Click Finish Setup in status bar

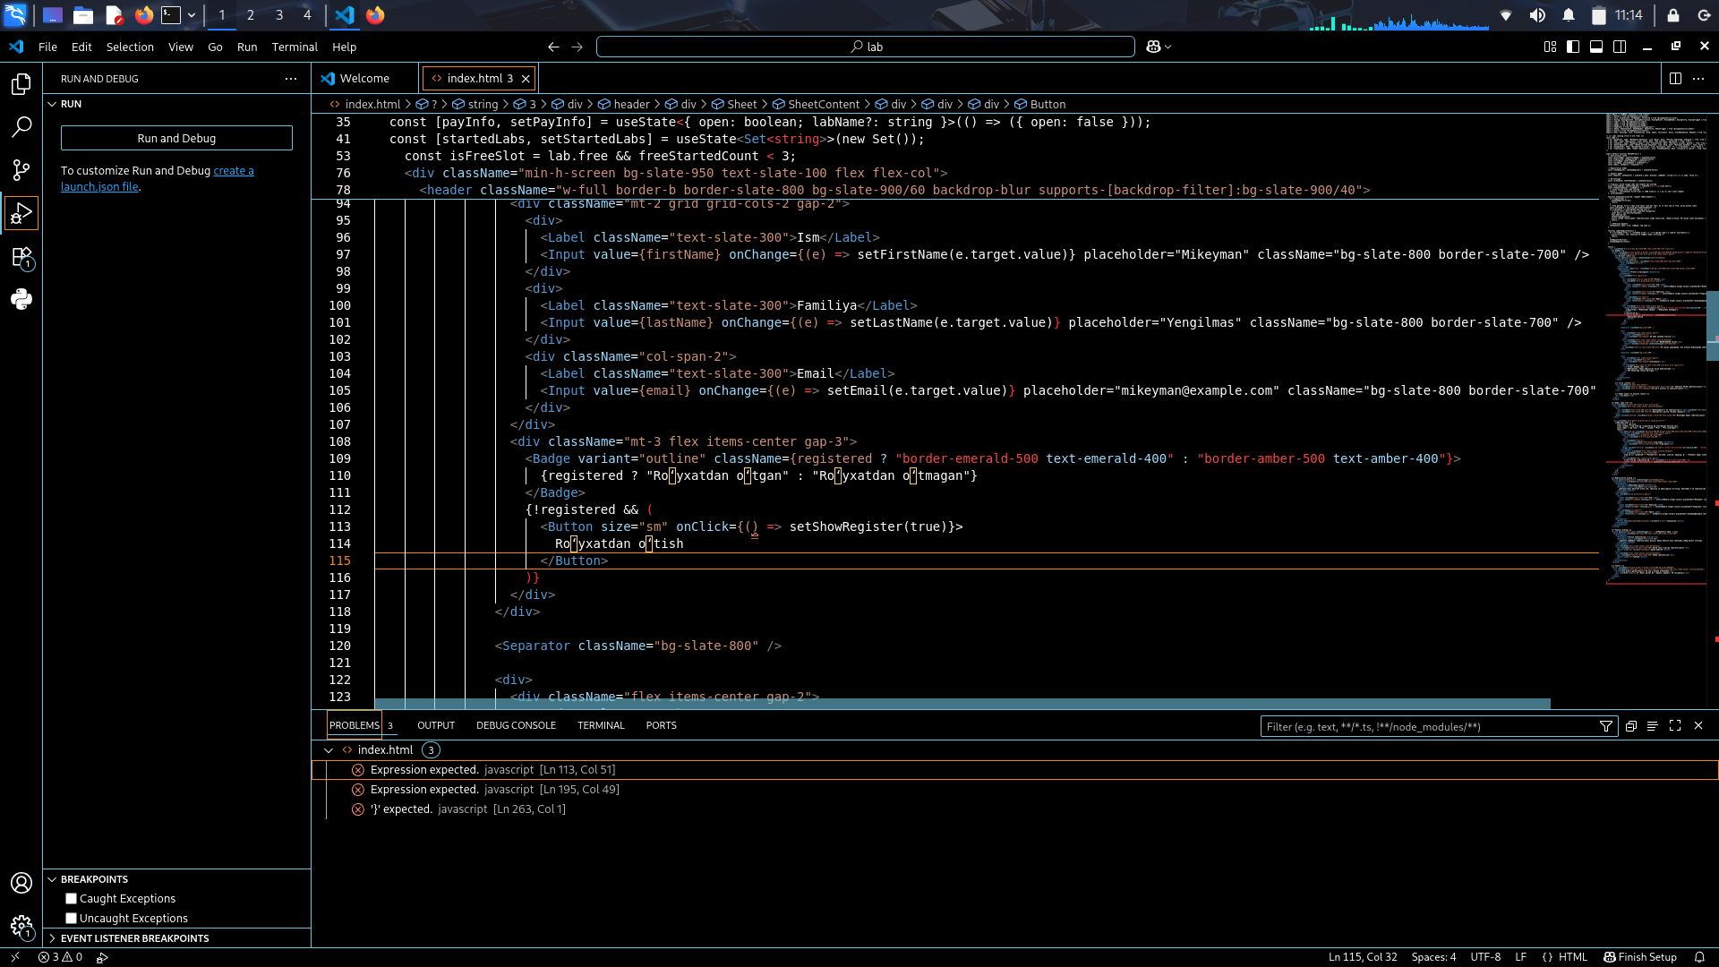click(x=1640, y=957)
